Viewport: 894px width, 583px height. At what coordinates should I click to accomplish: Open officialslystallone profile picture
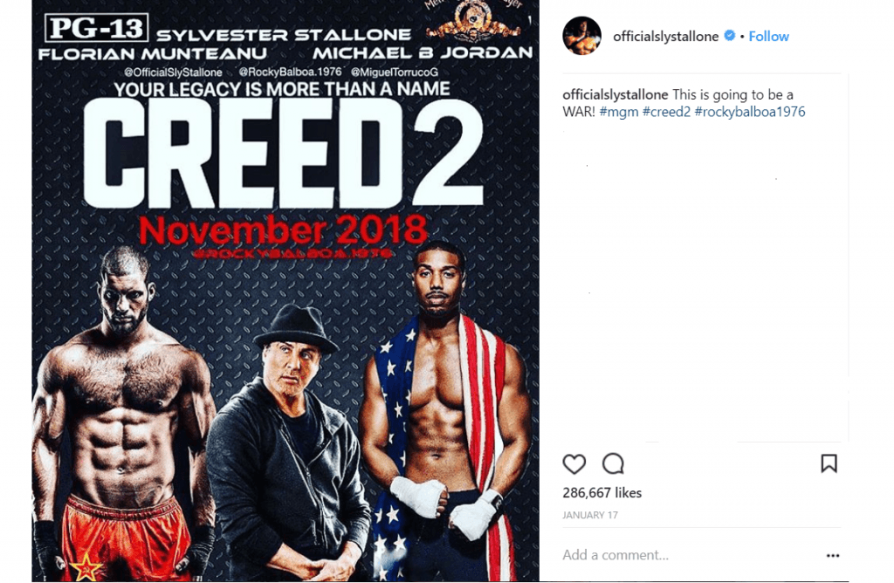(x=581, y=36)
